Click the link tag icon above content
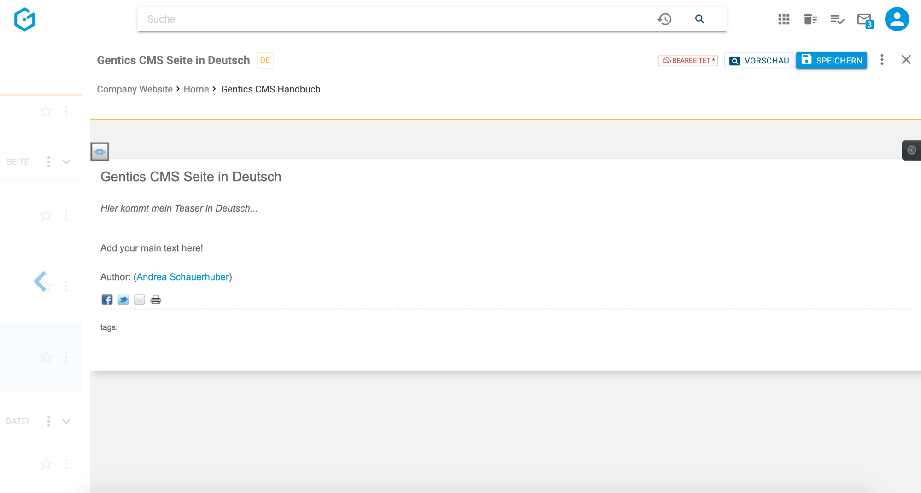This screenshot has width=921, height=493. pos(100,151)
